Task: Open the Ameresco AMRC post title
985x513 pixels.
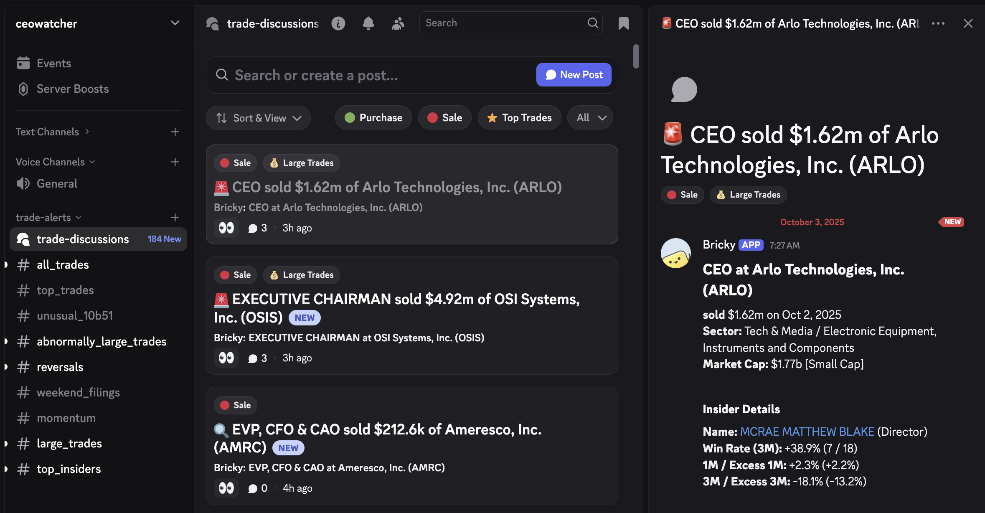Action: click(x=378, y=438)
